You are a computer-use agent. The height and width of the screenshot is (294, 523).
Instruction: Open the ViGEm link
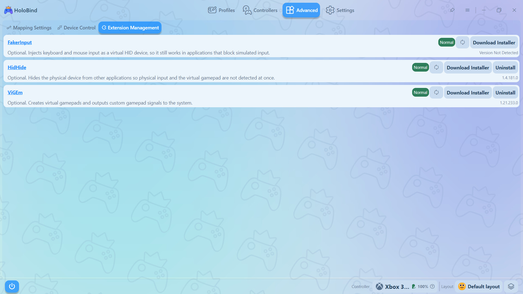[15, 93]
